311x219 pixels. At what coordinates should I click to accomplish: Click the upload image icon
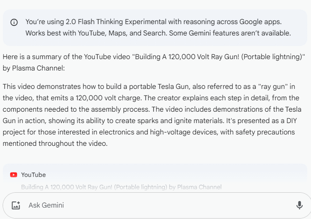click(16, 205)
